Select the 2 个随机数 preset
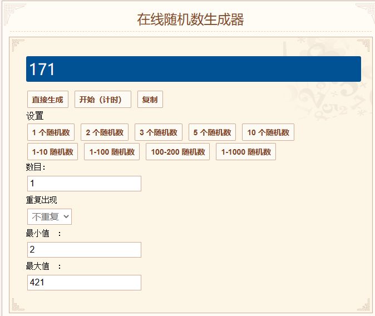The height and width of the screenshot is (316, 375). tap(105, 132)
